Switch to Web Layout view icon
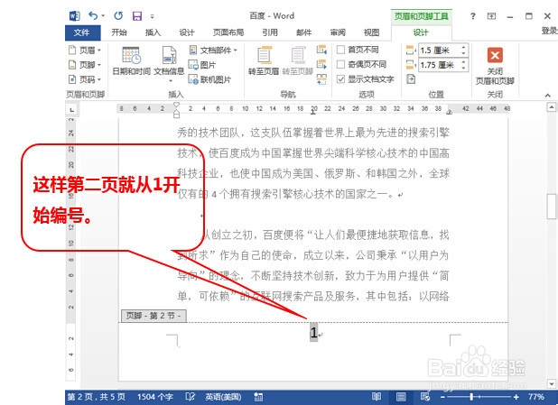Screen dimensions: 558x405 [425, 397]
